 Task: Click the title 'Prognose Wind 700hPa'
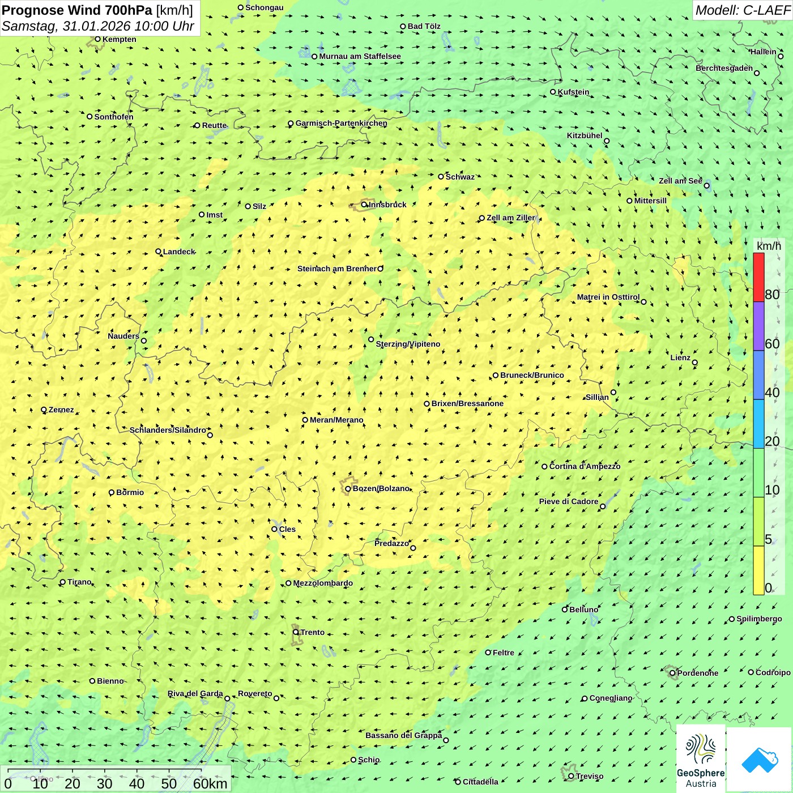[77, 10]
